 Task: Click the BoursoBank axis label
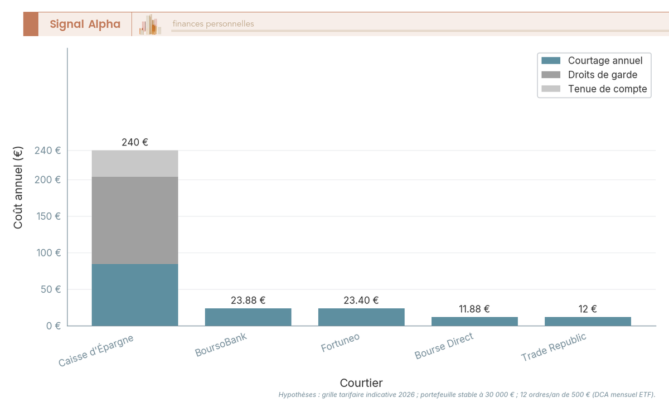tap(221, 345)
